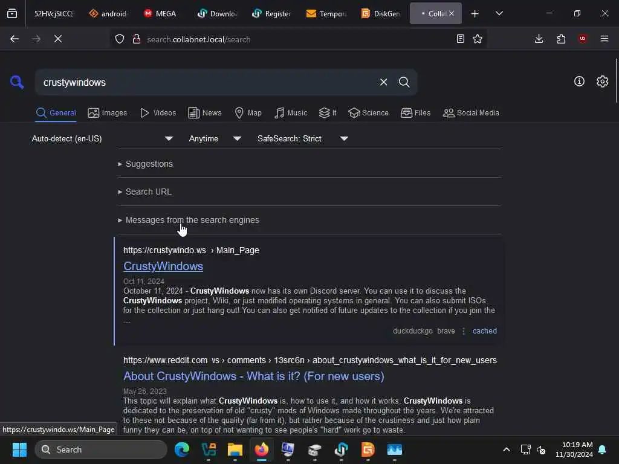List all tabs with the chevron

click(x=499, y=14)
